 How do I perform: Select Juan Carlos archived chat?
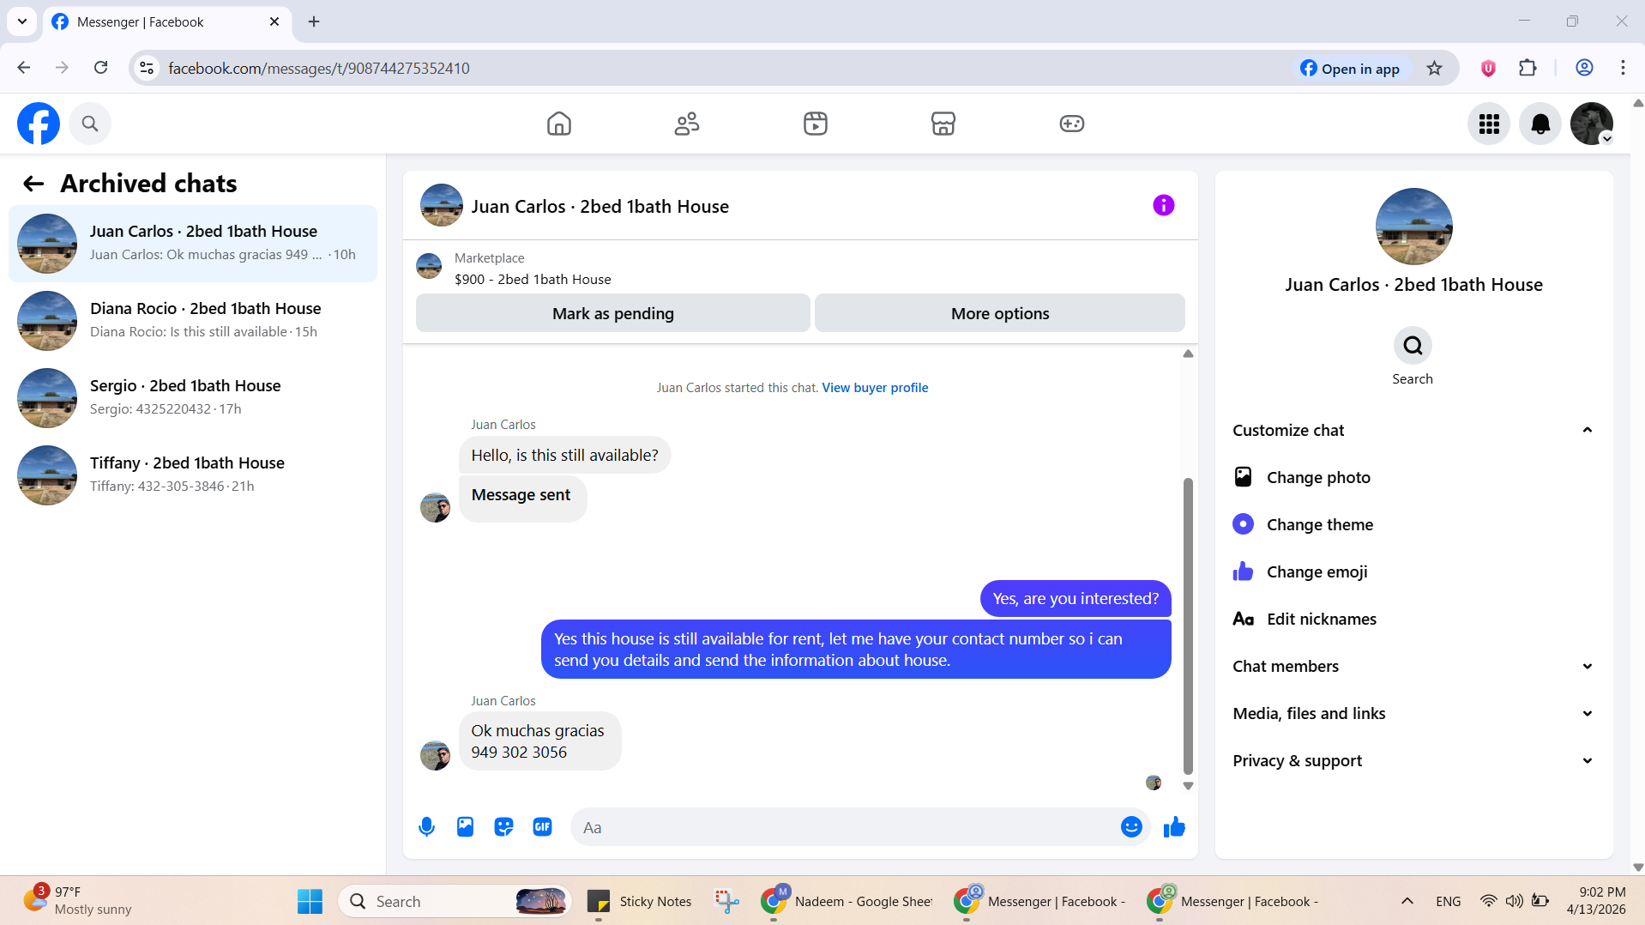pos(193,243)
